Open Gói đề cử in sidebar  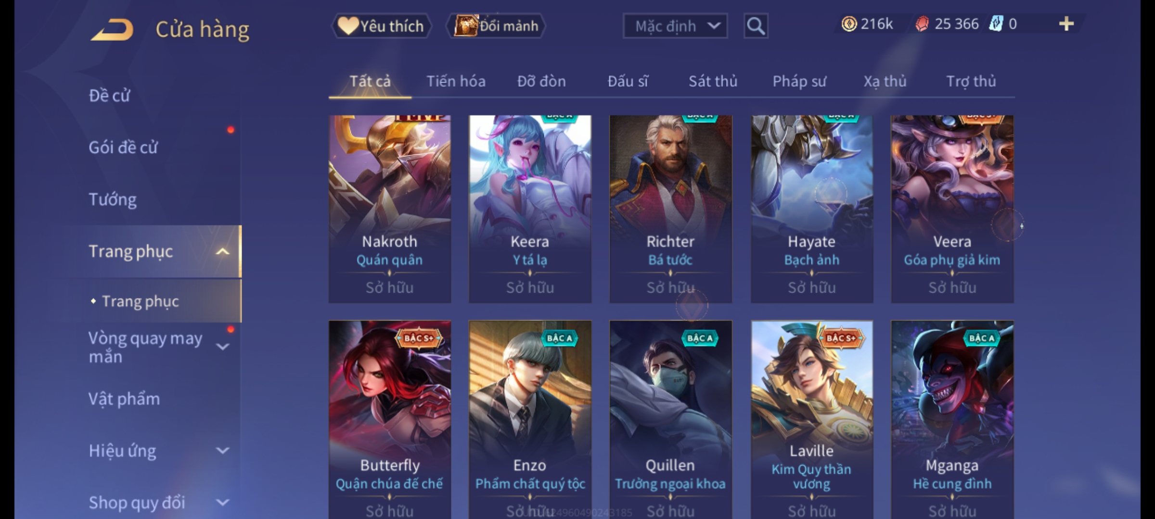123,148
